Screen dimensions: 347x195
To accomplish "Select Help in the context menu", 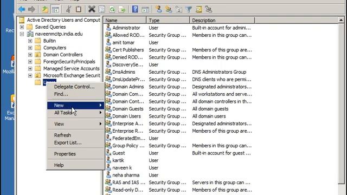I will pos(75,165).
